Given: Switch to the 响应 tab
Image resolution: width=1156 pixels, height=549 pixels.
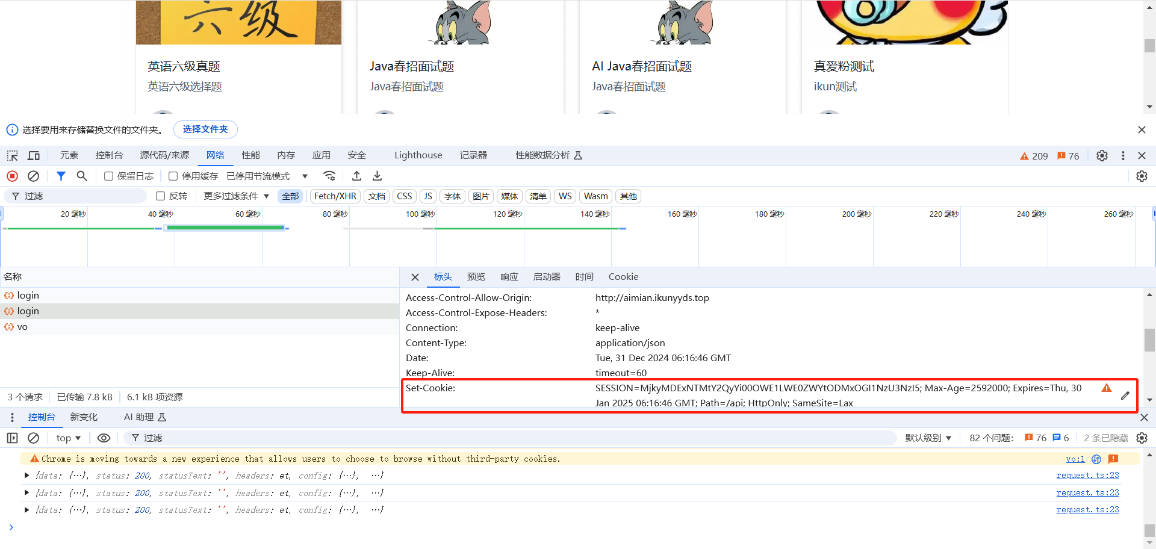Looking at the screenshot, I should tap(509, 277).
